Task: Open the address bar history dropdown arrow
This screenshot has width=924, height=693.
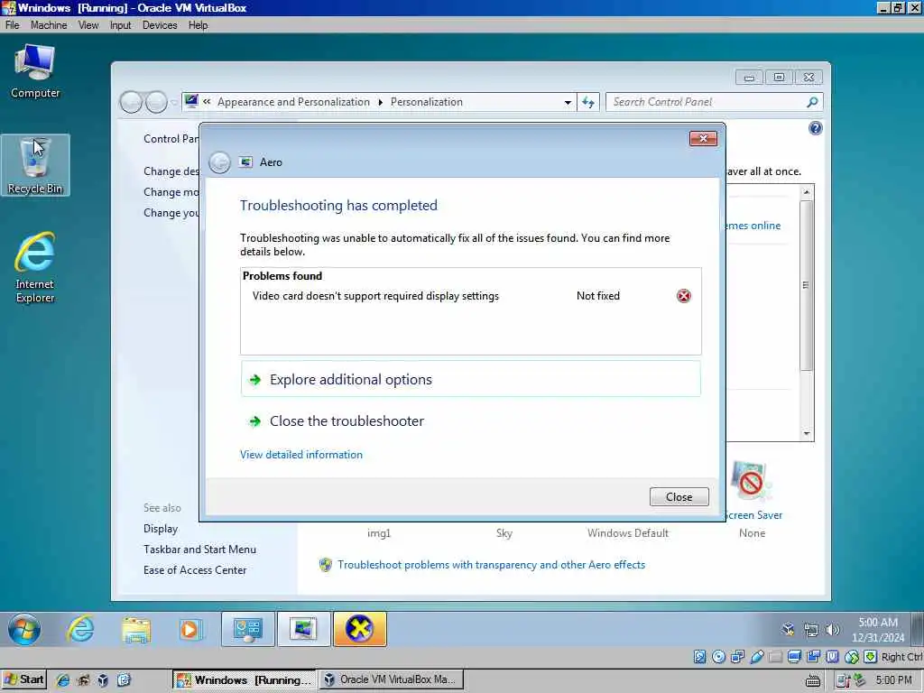Action: click(568, 103)
